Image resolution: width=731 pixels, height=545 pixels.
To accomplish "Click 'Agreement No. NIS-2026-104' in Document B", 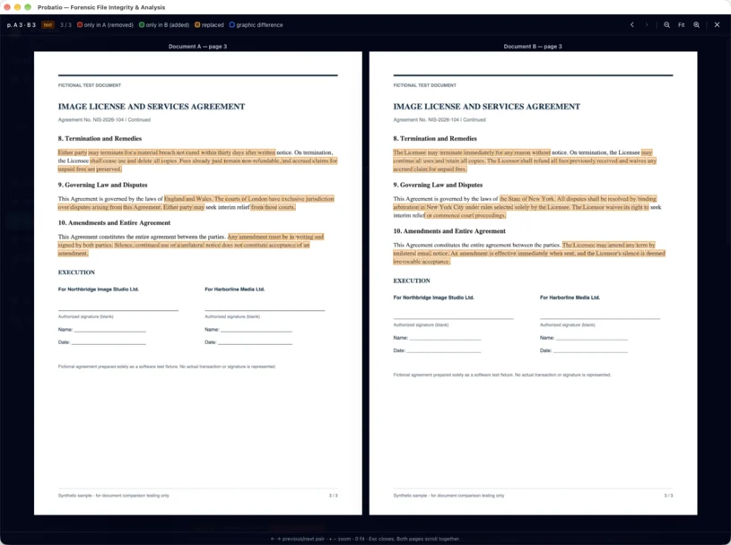I will click(426, 120).
